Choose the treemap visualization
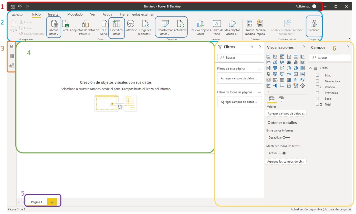 302,68
